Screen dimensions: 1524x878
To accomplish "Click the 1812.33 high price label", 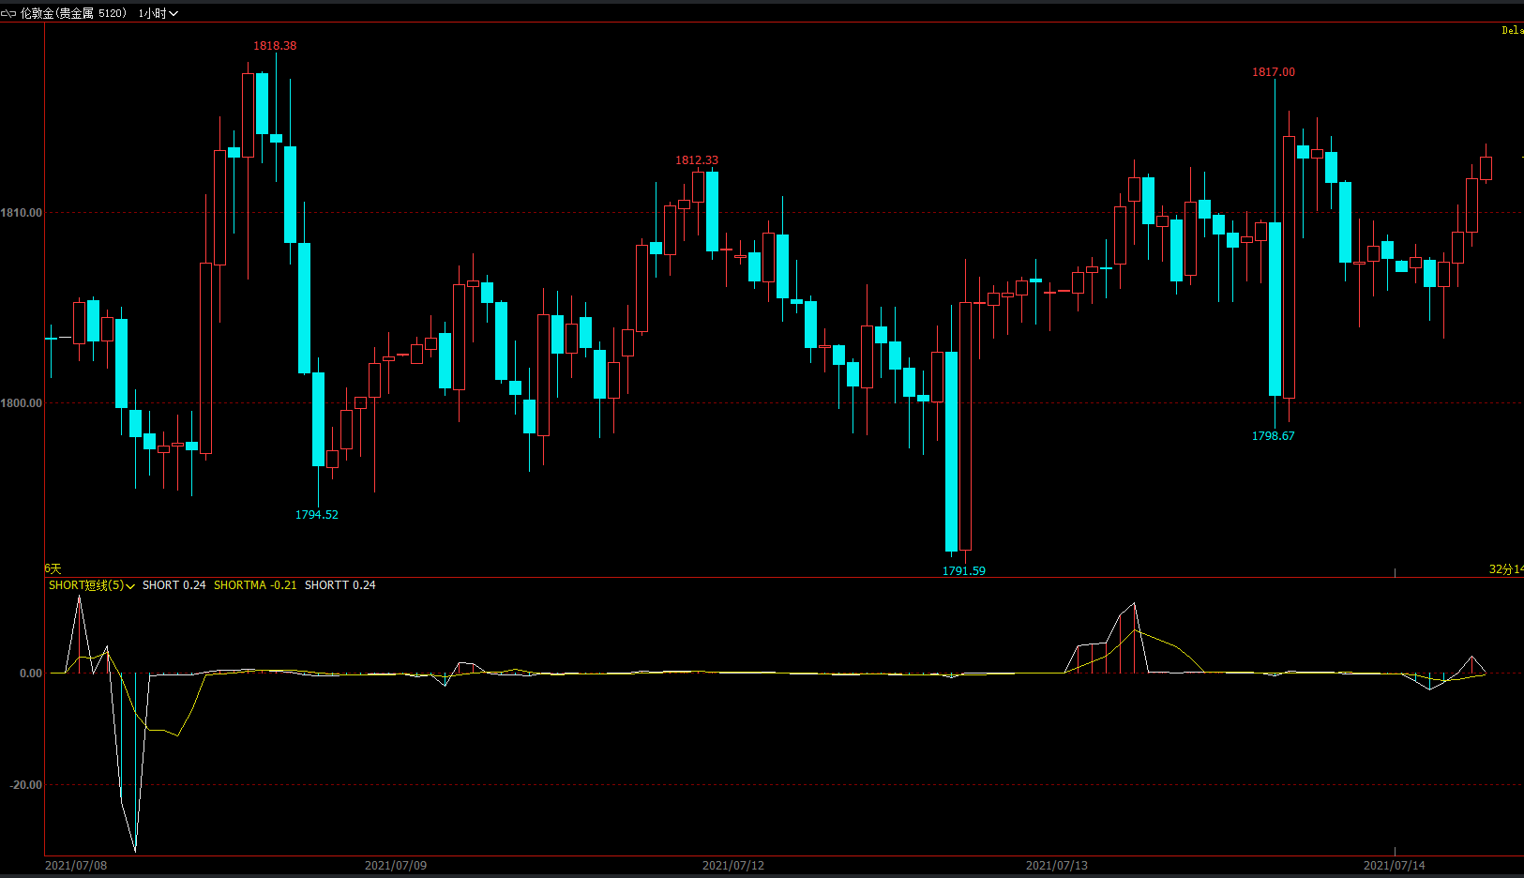I will pyautogui.click(x=697, y=160).
